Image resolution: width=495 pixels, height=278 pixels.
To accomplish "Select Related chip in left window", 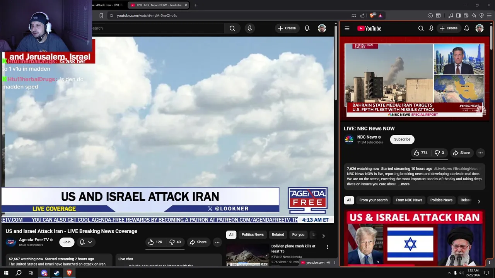I will click(x=278, y=235).
